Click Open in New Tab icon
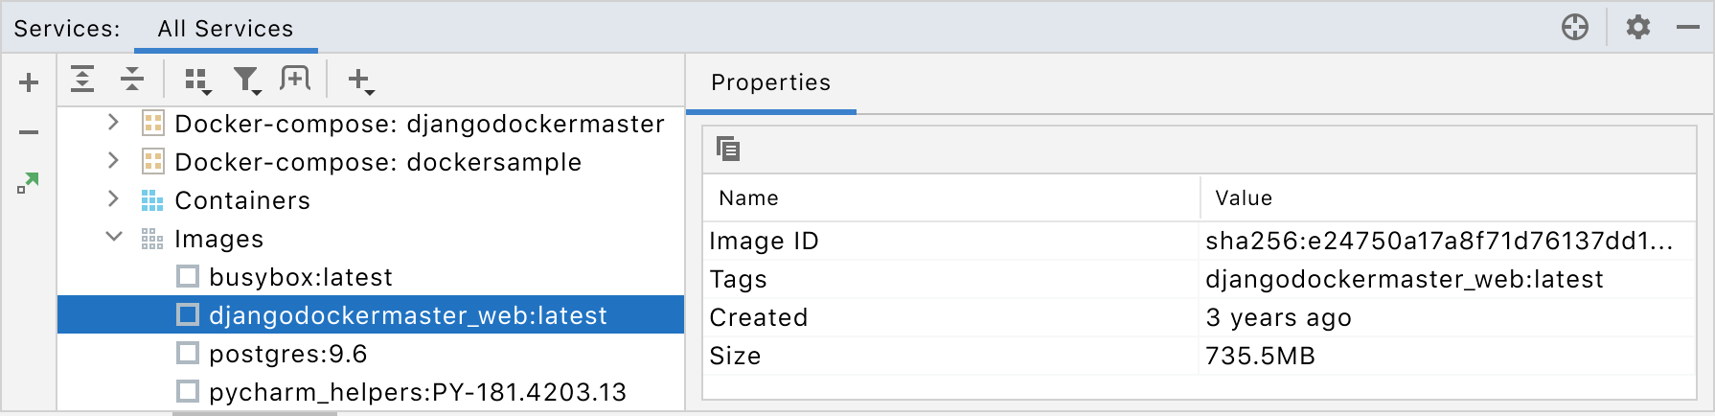The width and height of the screenshot is (1715, 416). [x=295, y=80]
